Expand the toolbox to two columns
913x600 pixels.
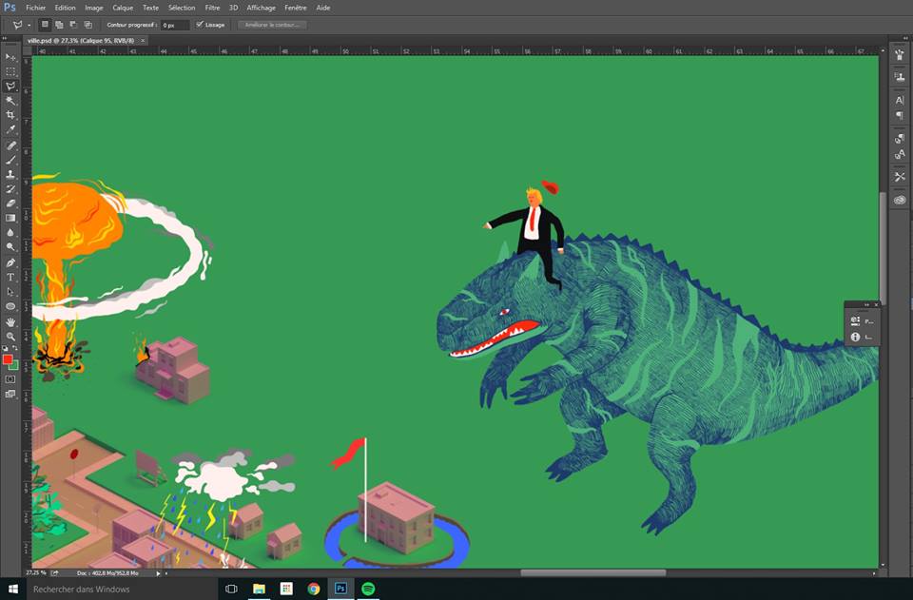(x=6, y=38)
